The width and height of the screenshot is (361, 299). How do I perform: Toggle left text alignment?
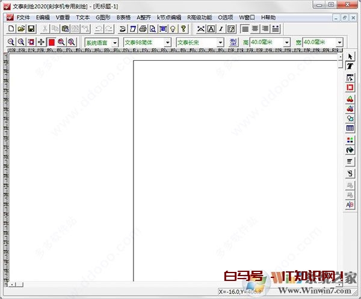tap(245, 29)
